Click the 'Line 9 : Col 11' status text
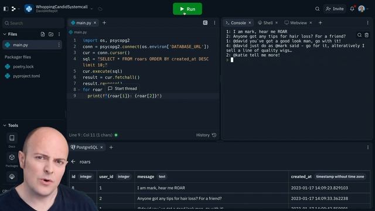 tap(91, 135)
